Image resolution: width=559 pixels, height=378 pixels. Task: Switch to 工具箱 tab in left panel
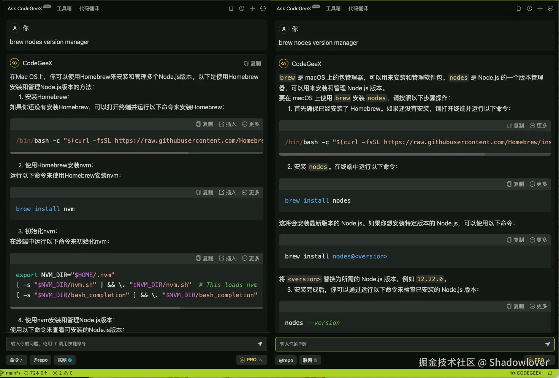[64, 8]
